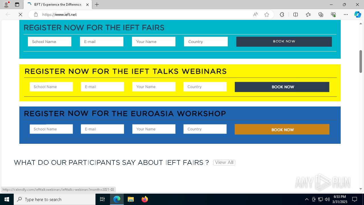Image resolution: width=364 pixels, height=205 pixels.
Task: Click orange BOOK NOW for Euroasia Workshop
Action: (282, 129)
